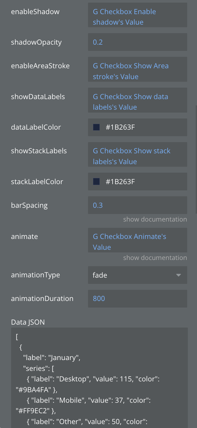This screenshot has height=428, width=197.
Task: Click the dataLabelColor #1B263F hex value
Action: 120,127
